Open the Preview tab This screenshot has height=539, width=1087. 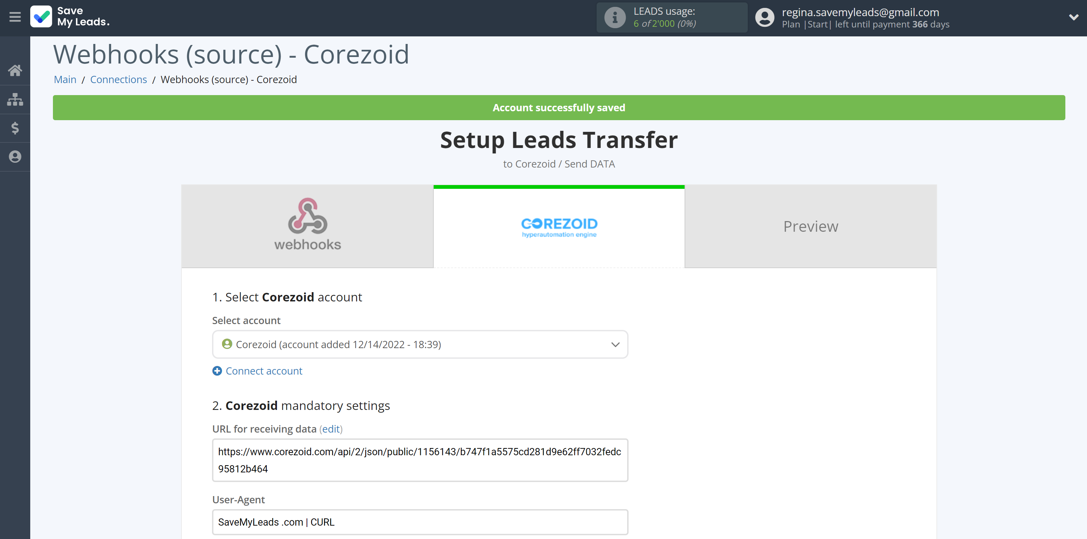tap(811, 226)
